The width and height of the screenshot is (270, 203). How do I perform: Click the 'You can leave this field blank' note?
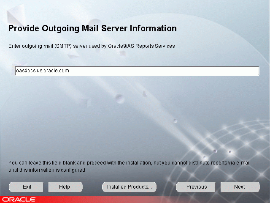tap(130, 166)
